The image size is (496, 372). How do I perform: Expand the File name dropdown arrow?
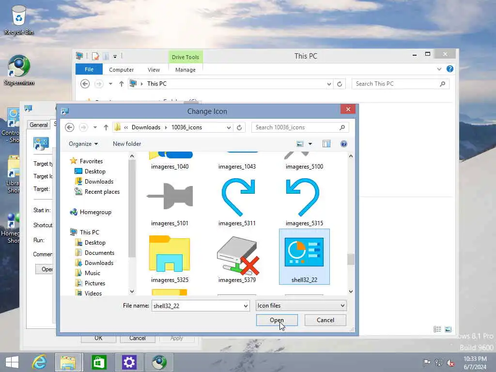(x=246, y=306)
